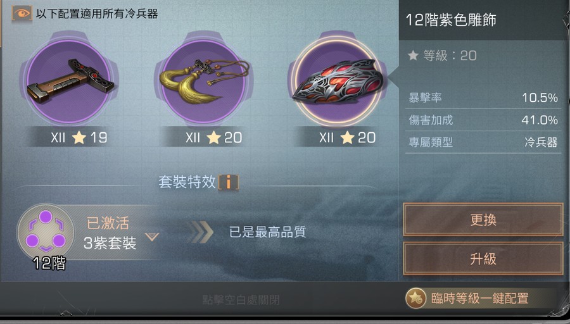Tap the 3紫套裝 set emblem

tap(46, 233)
